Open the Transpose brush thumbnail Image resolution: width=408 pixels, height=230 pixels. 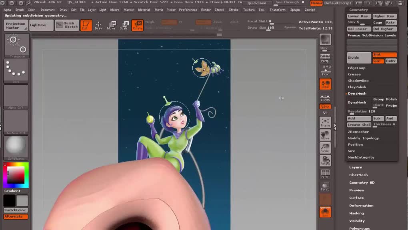coord(17,46)
